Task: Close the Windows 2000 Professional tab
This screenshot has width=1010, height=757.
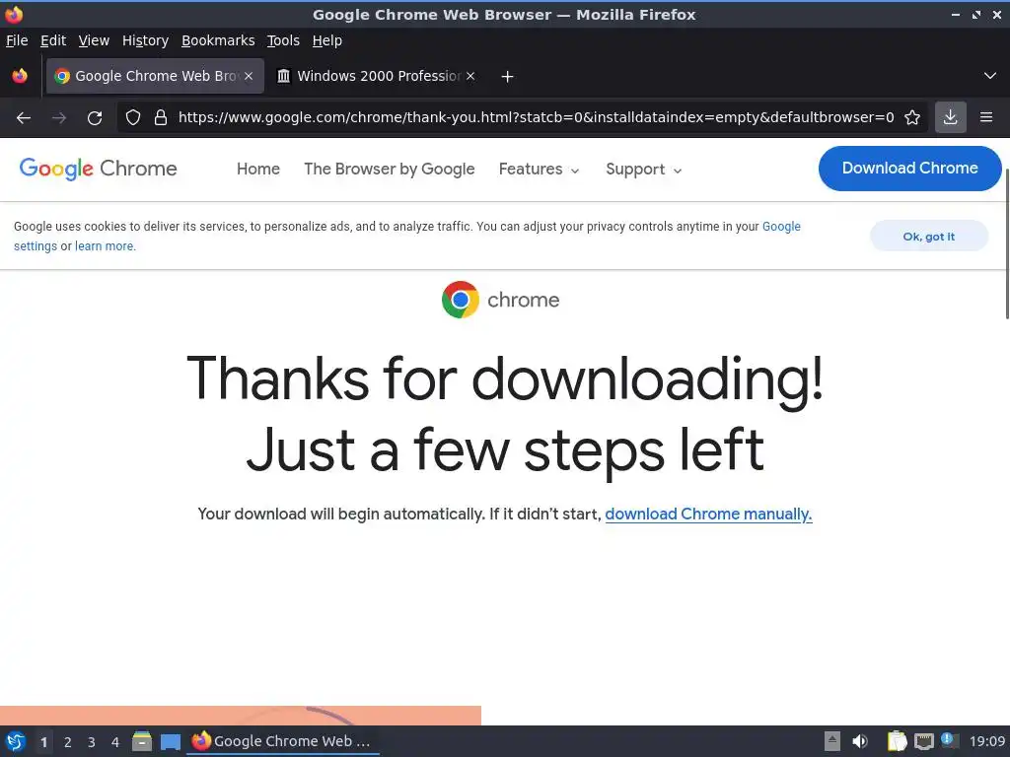Action: (x=470, y=76)
